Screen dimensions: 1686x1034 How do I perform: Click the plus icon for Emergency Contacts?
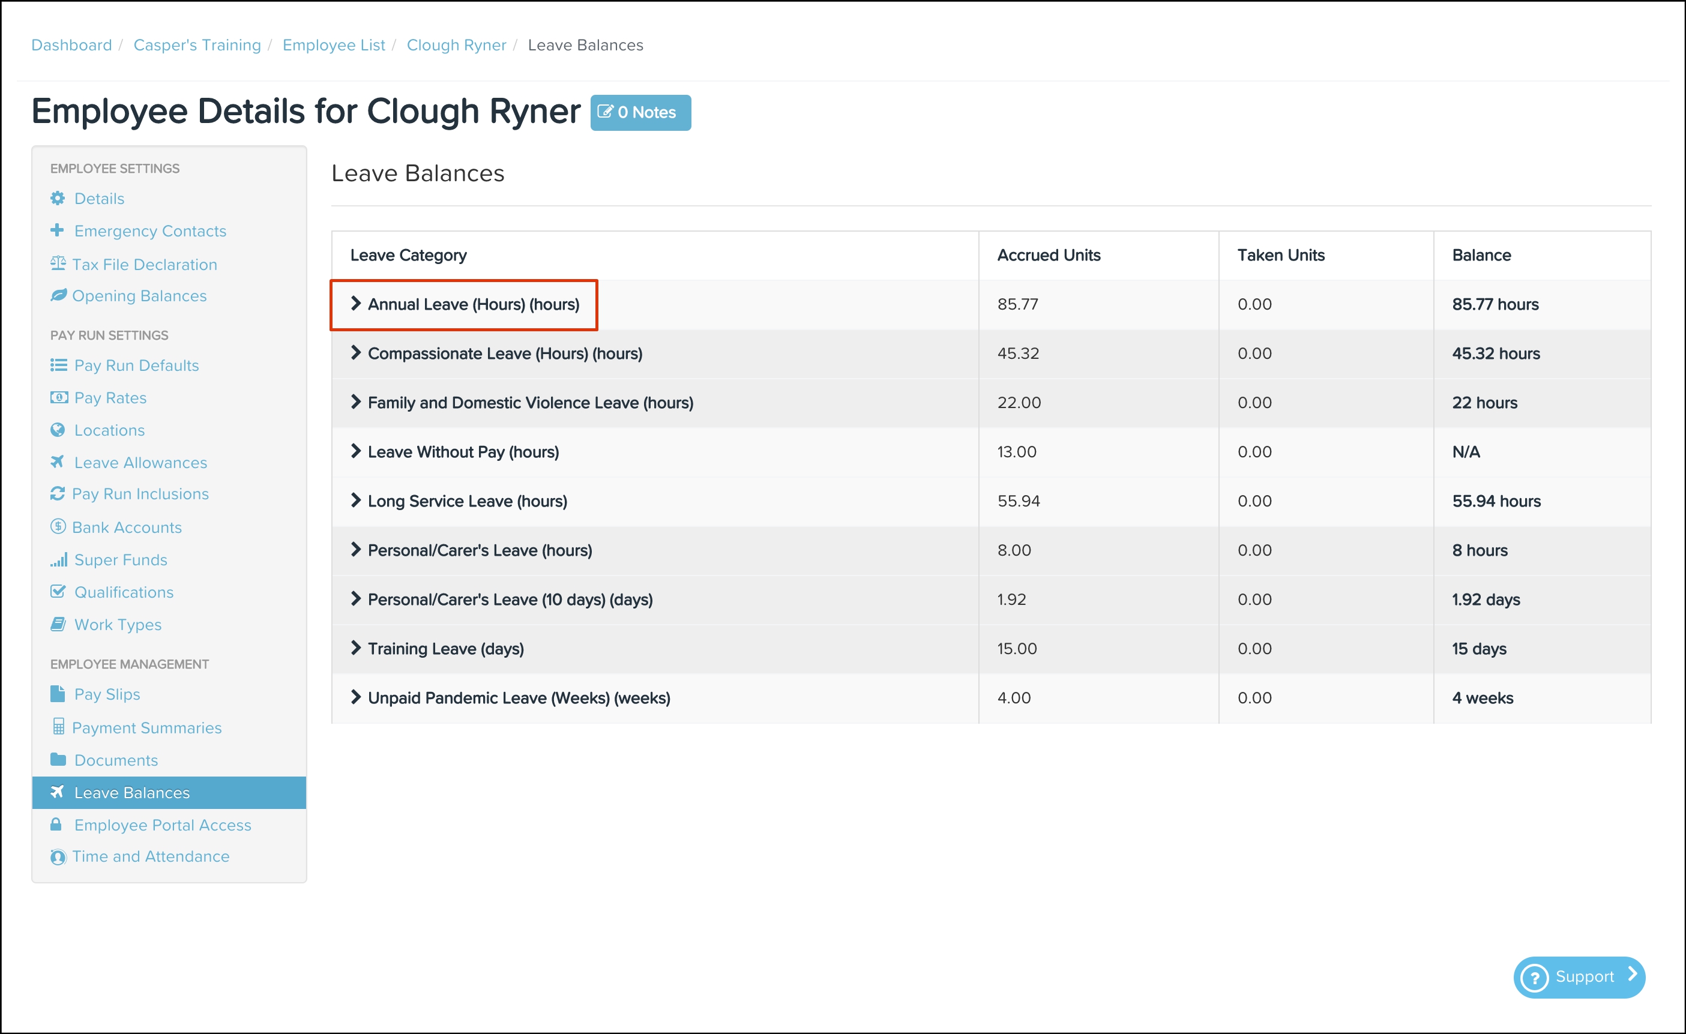point(58,230)
